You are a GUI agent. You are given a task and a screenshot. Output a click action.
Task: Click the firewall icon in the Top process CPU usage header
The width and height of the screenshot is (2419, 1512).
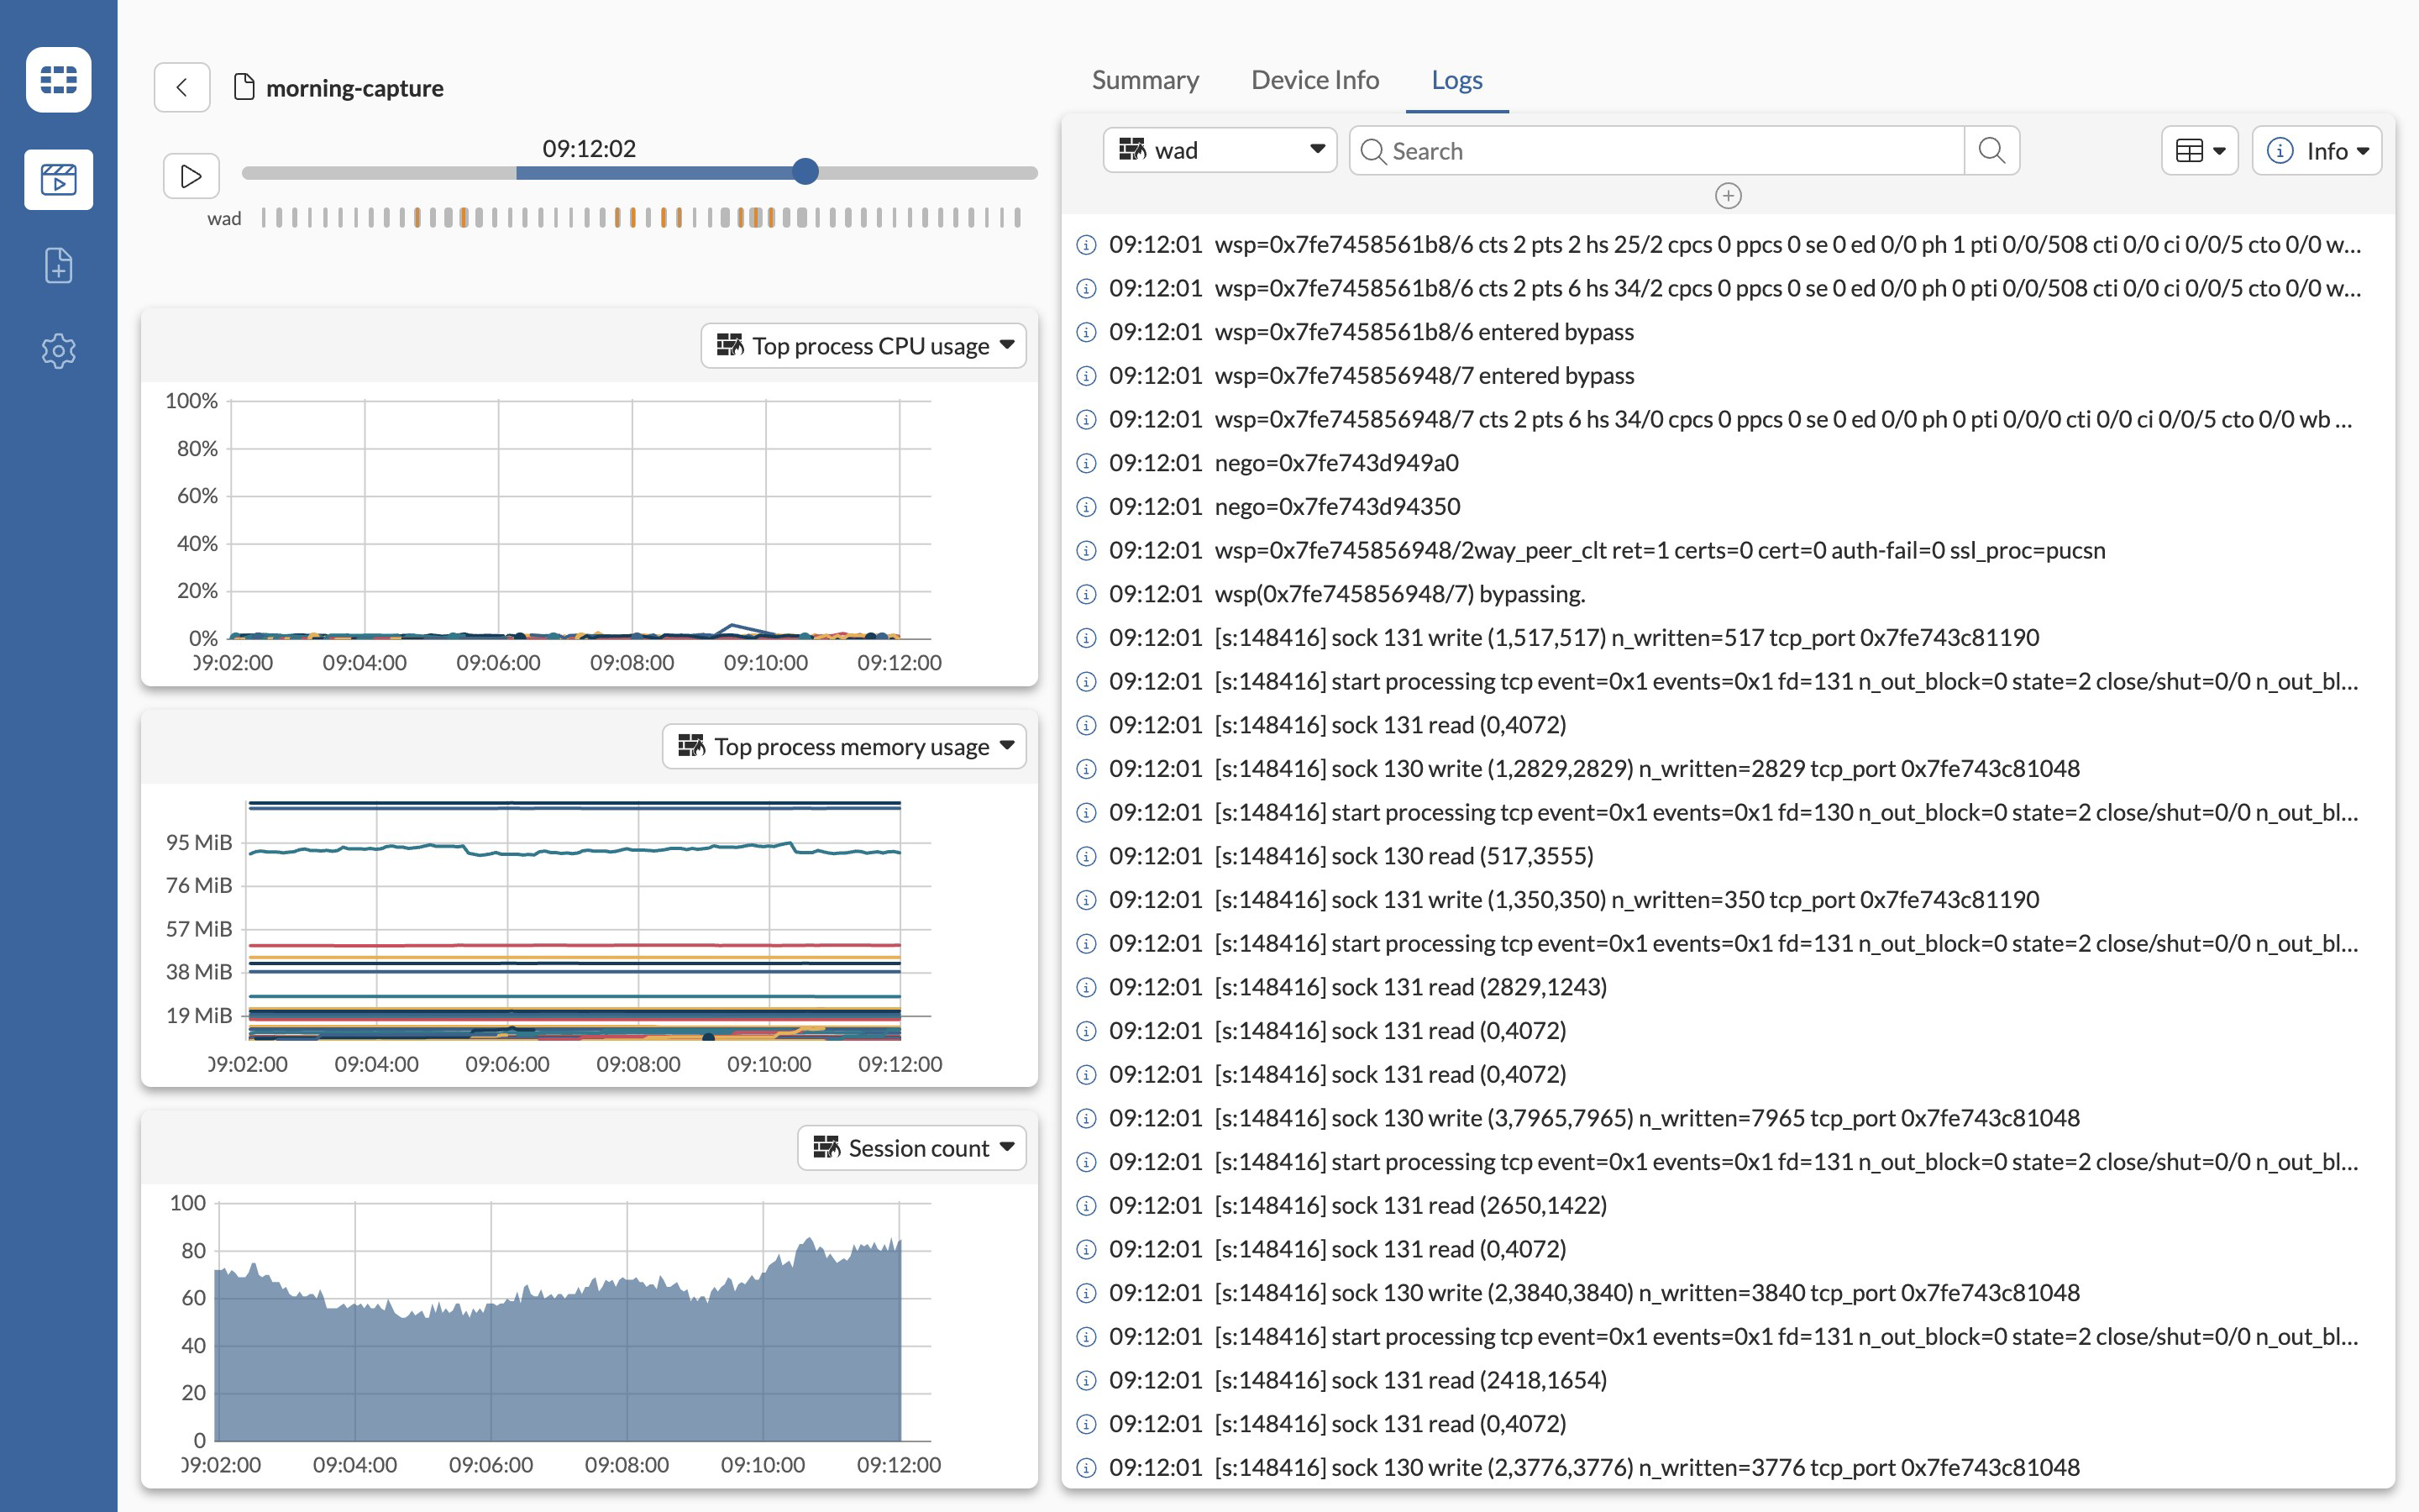pyautogui.click(x=732, y=345)
